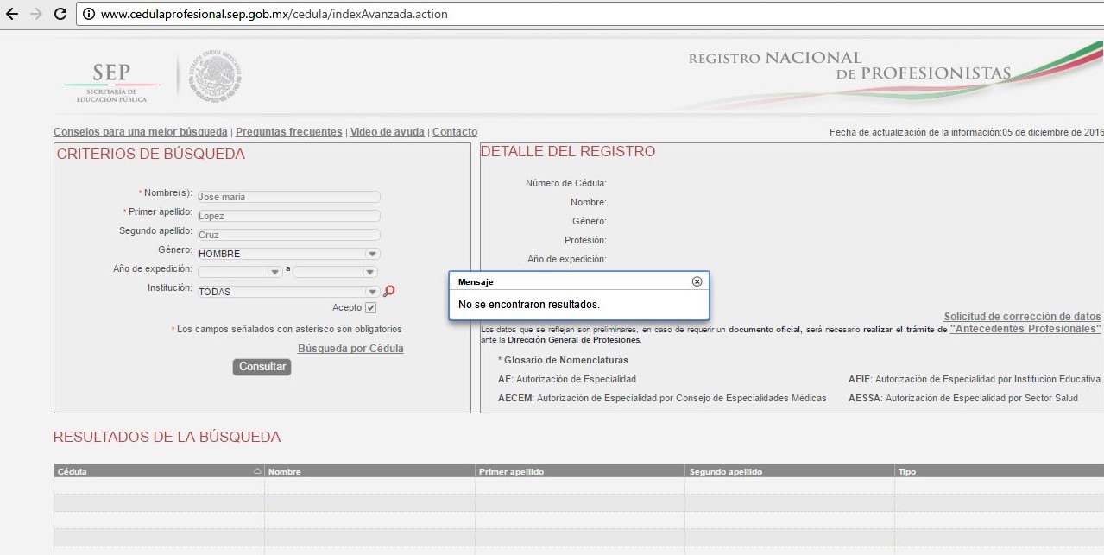Expand the Institución dropdown
The height and width of the screenshot is (555, 1104).
372,292
